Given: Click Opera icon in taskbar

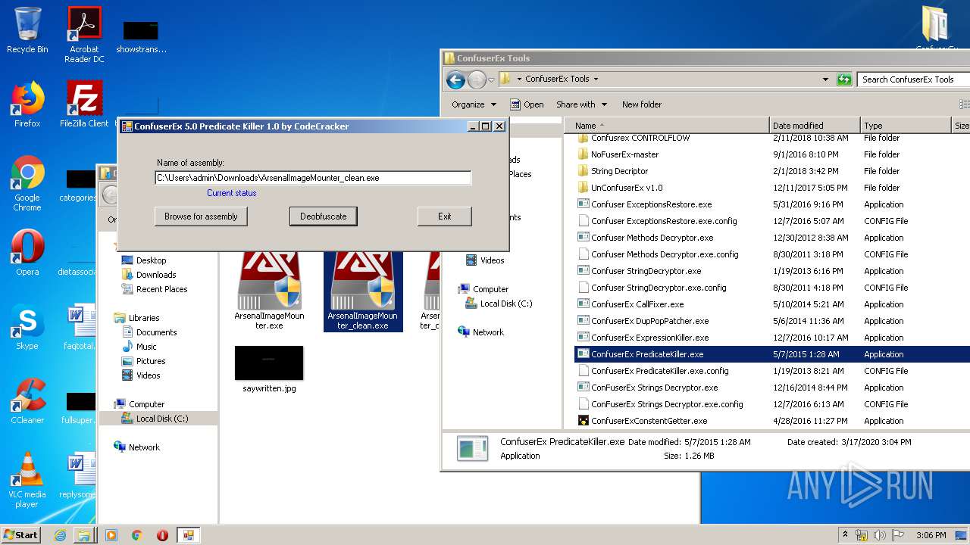Looking at the screenshot, I should [162, 535].
